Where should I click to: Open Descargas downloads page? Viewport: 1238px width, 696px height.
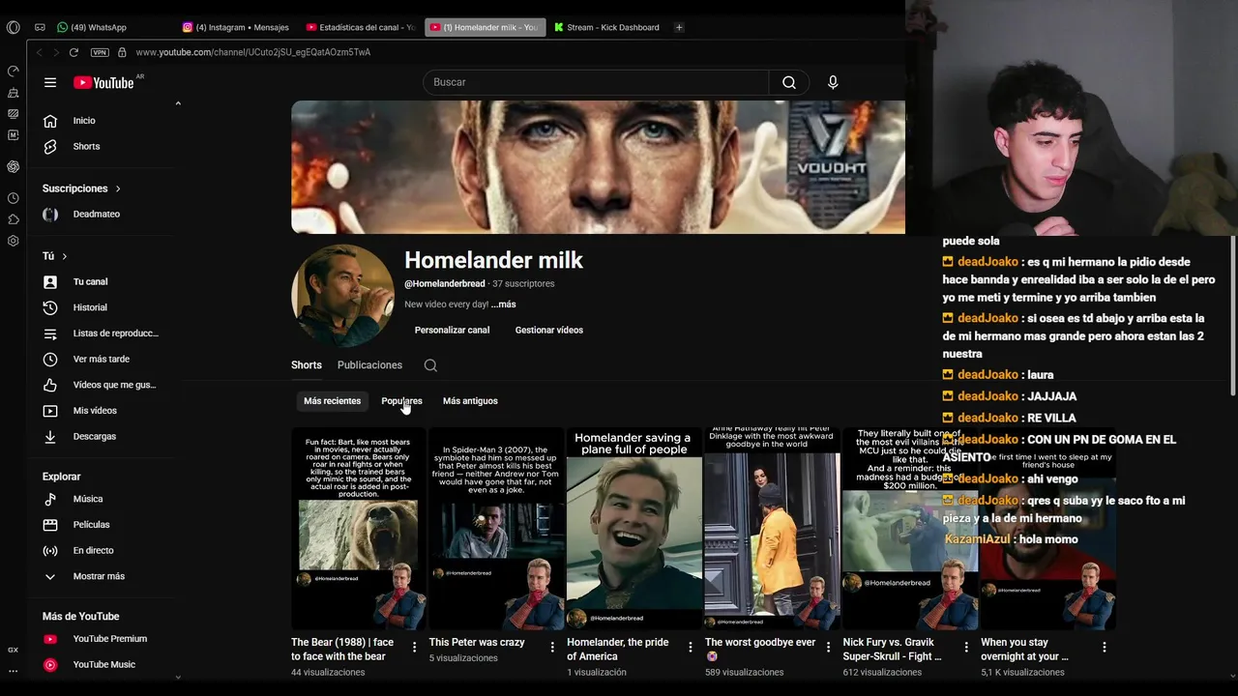tap(94, 437)
